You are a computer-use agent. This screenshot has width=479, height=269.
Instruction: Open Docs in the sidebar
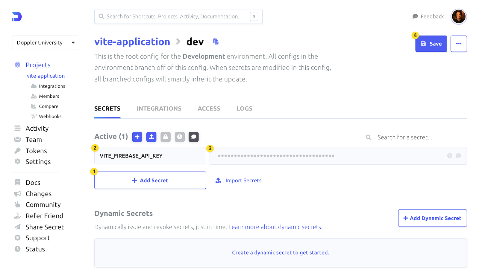pyautogui.click(x=33, y=183)
